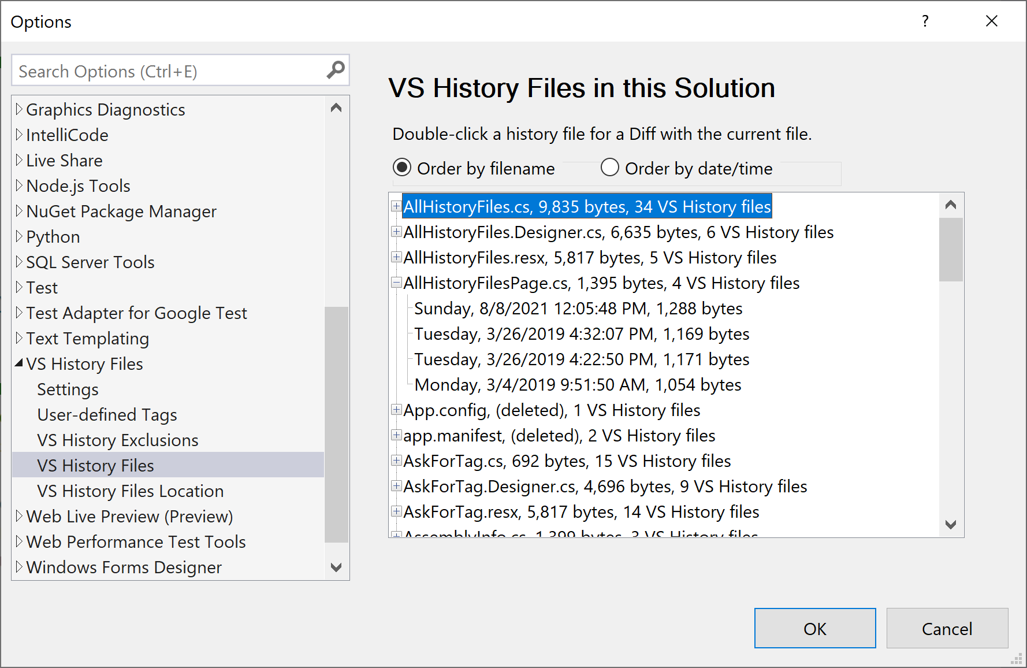Click Cancel to dismiss the dialog
1027x668 pixels.
click(947, 628)
